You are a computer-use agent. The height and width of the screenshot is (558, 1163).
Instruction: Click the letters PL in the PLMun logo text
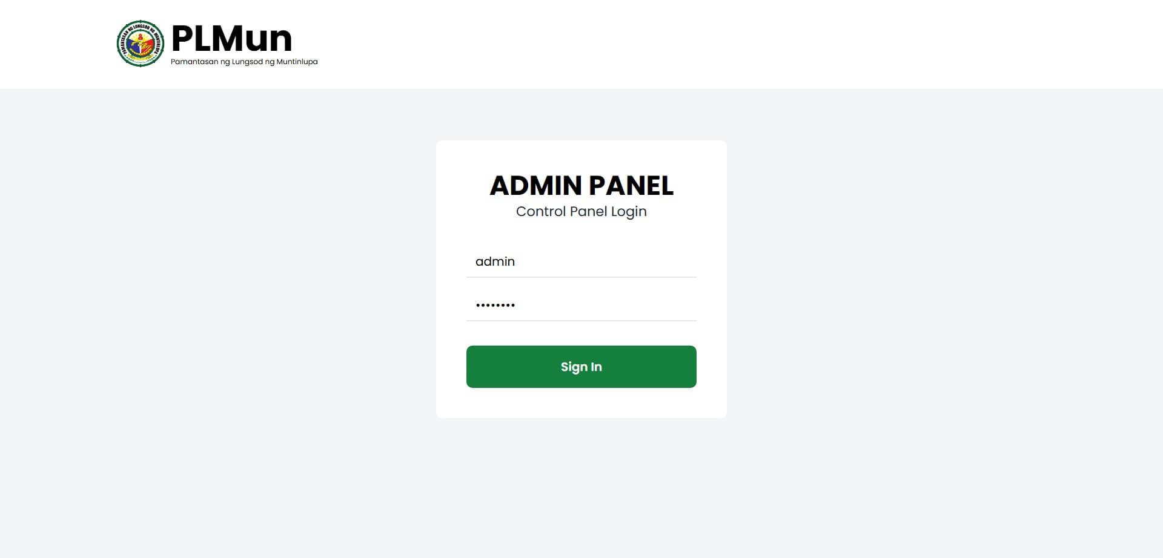[x=191, y=38]
